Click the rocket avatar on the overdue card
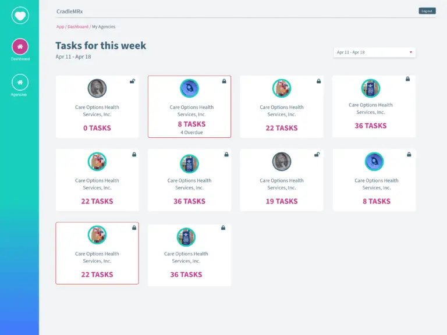The width and height of the screenshot is (447, 335). [x=189, y=88]
